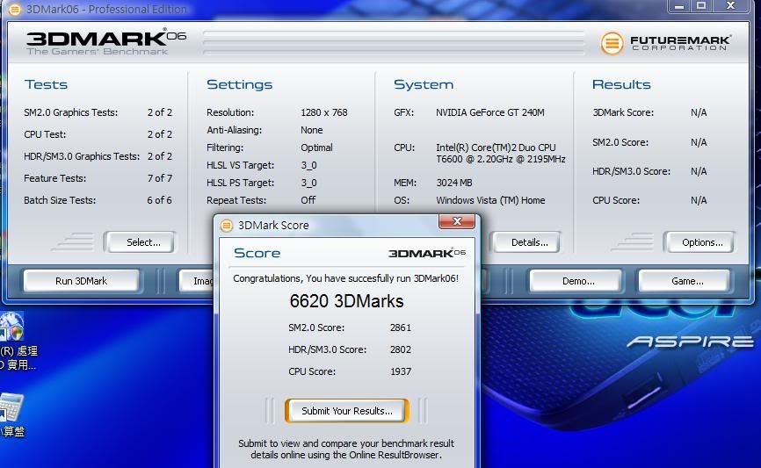
Task: Click the partially hidden Image Quality button
Action: pyautogui.click(x=197, y=281)
